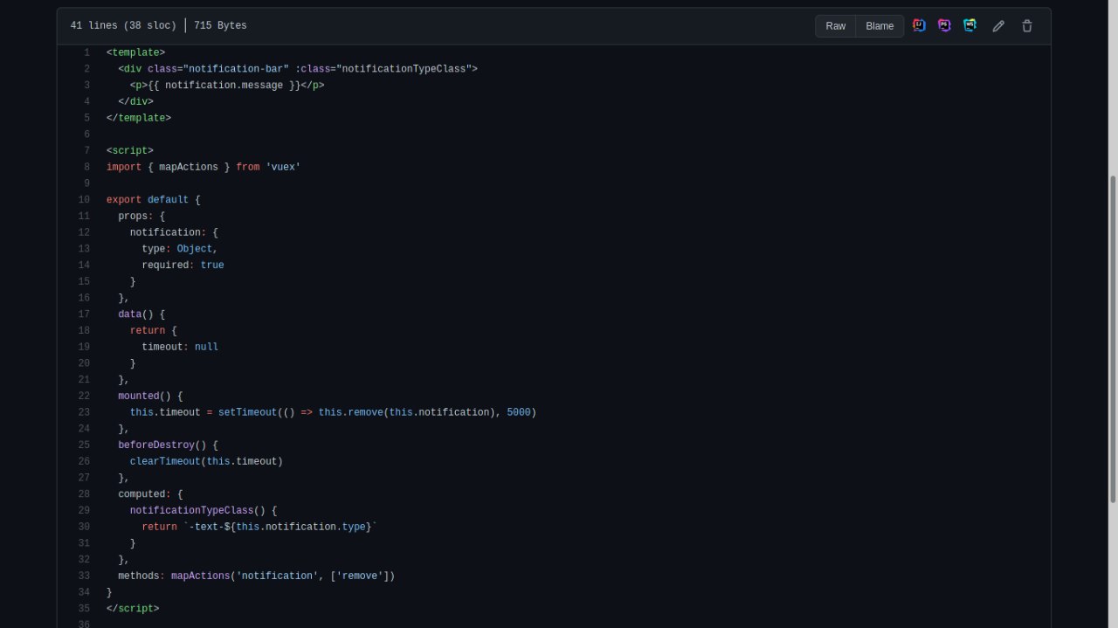1118x628 pixels.
Task: Click the closing </template> tag
Action: pyautogui.click(x=139, y=118)
